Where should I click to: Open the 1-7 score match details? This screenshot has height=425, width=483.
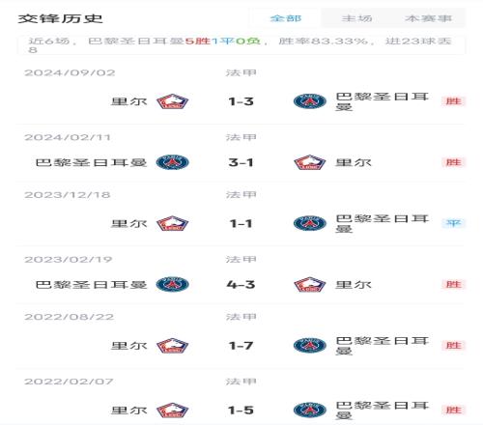(241, 346)
